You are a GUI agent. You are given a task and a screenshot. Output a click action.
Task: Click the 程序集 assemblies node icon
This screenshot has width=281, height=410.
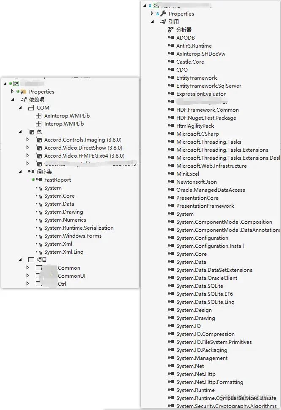pos(31,172)
